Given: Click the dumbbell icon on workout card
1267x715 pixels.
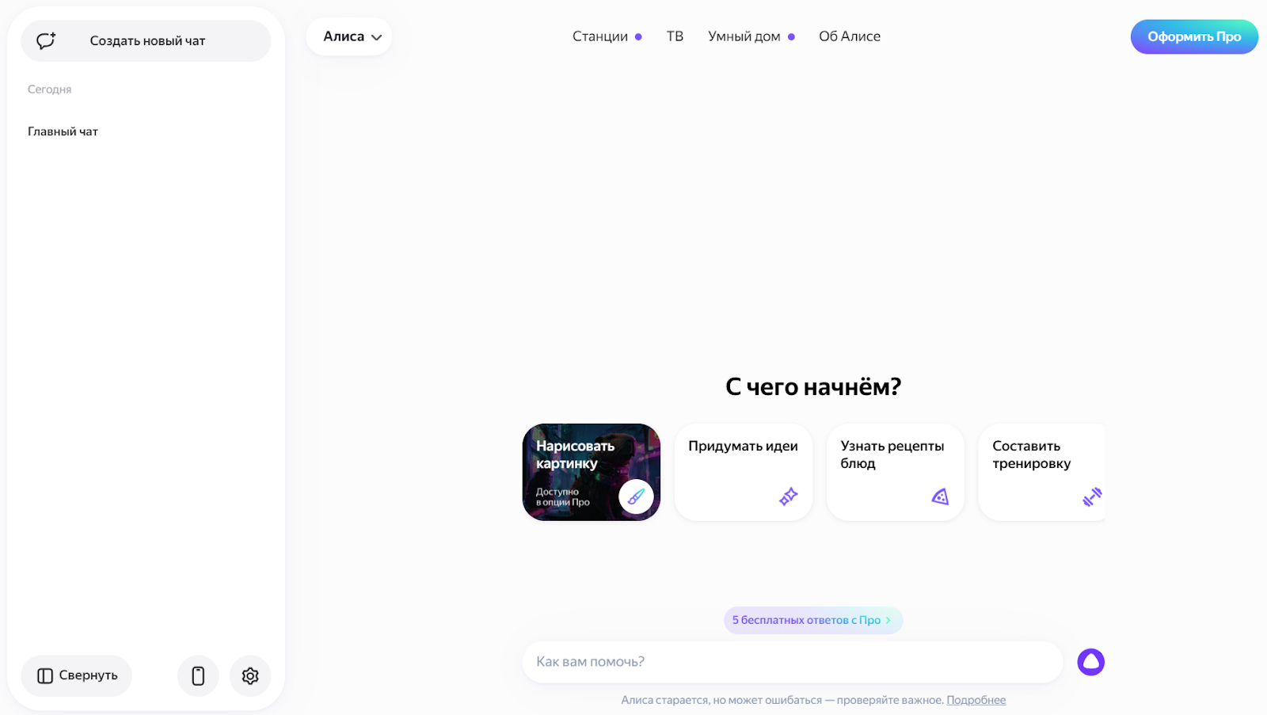Looking at the screenshot, I should point(1092,496).
